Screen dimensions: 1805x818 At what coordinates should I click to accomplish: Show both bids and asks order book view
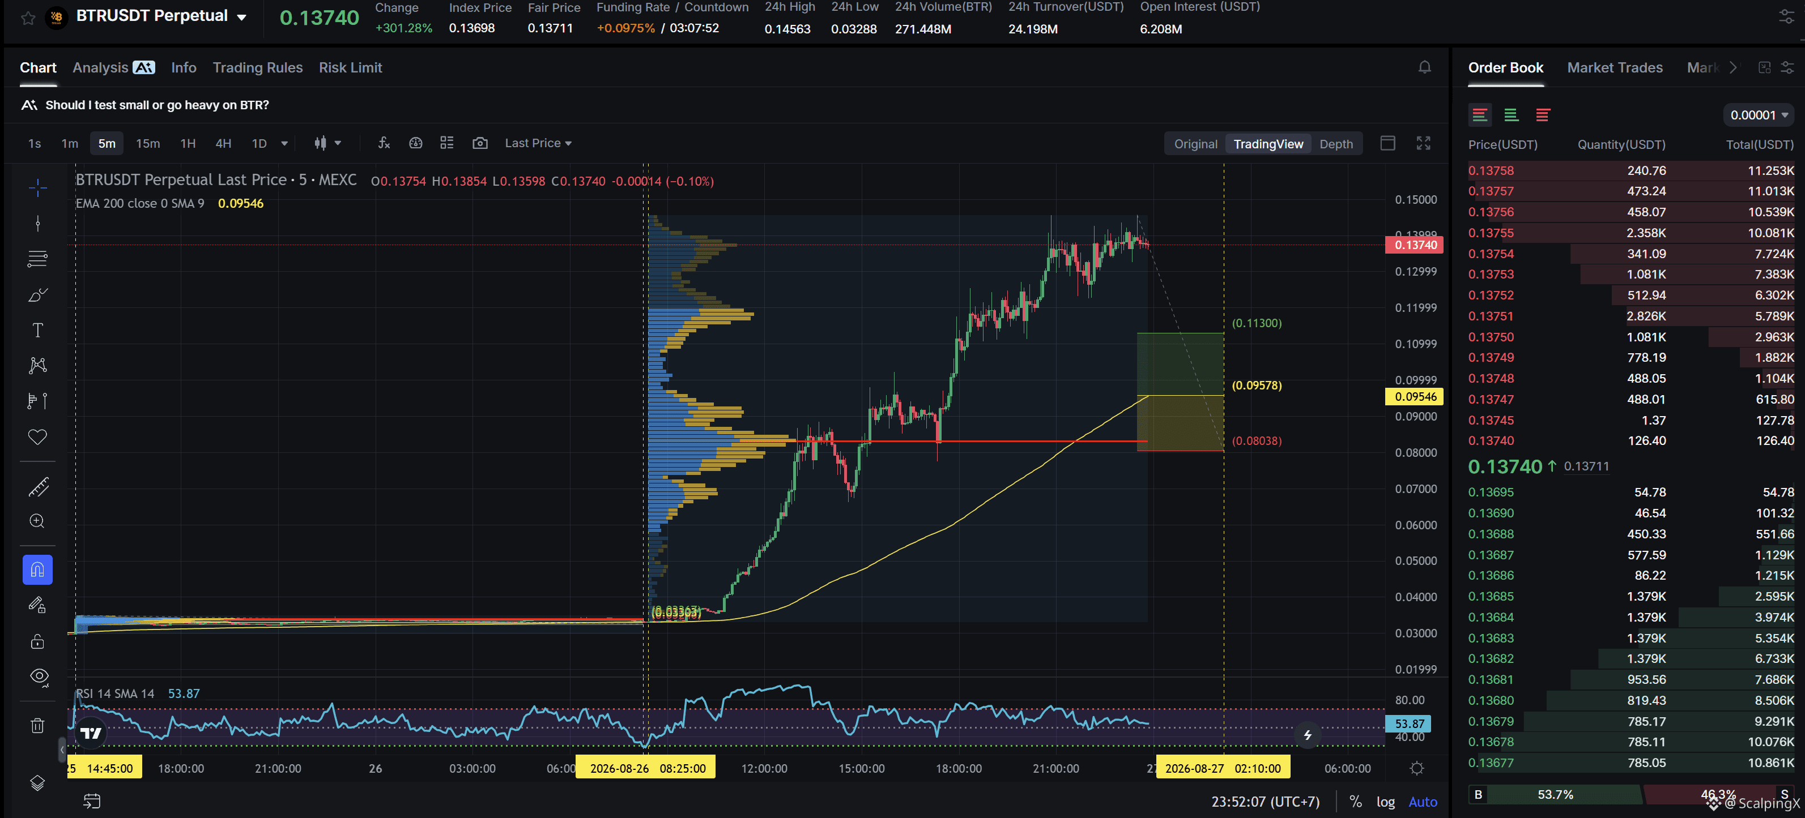tap(1480, 115)
